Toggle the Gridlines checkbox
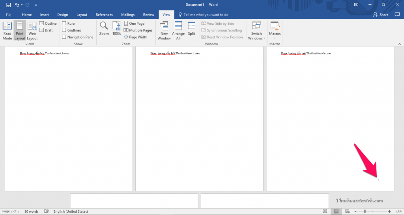404x215 pixels. 64,30
